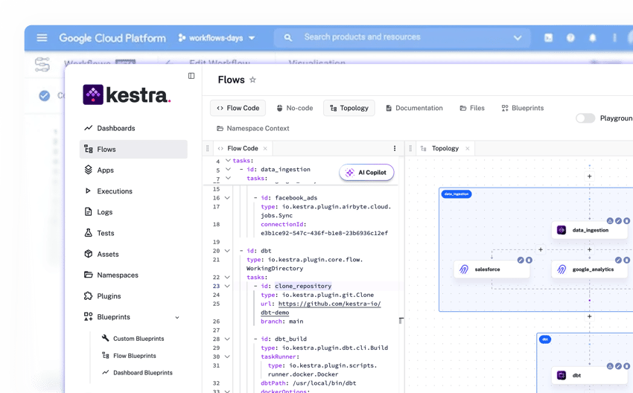
Task: Click the Kestra logo
Action: pyautogui.click(x=127, y=95)
